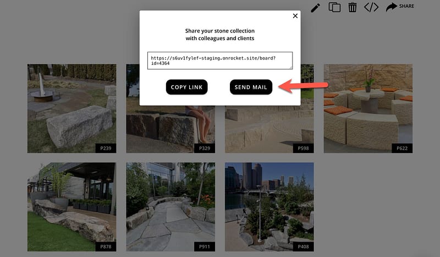The width and height of the screenshot is (440, 257).
Task: Click the share arrow icon
Action: tap(391, 7)
